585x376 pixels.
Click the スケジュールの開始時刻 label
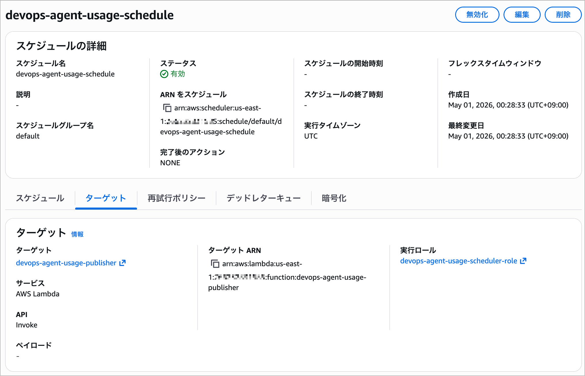(x=343, y=63)
